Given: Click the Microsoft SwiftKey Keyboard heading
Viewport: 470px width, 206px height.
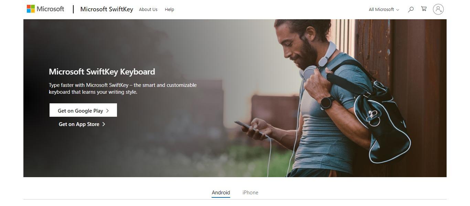Looking at the screenshot, I should [102, 72].
